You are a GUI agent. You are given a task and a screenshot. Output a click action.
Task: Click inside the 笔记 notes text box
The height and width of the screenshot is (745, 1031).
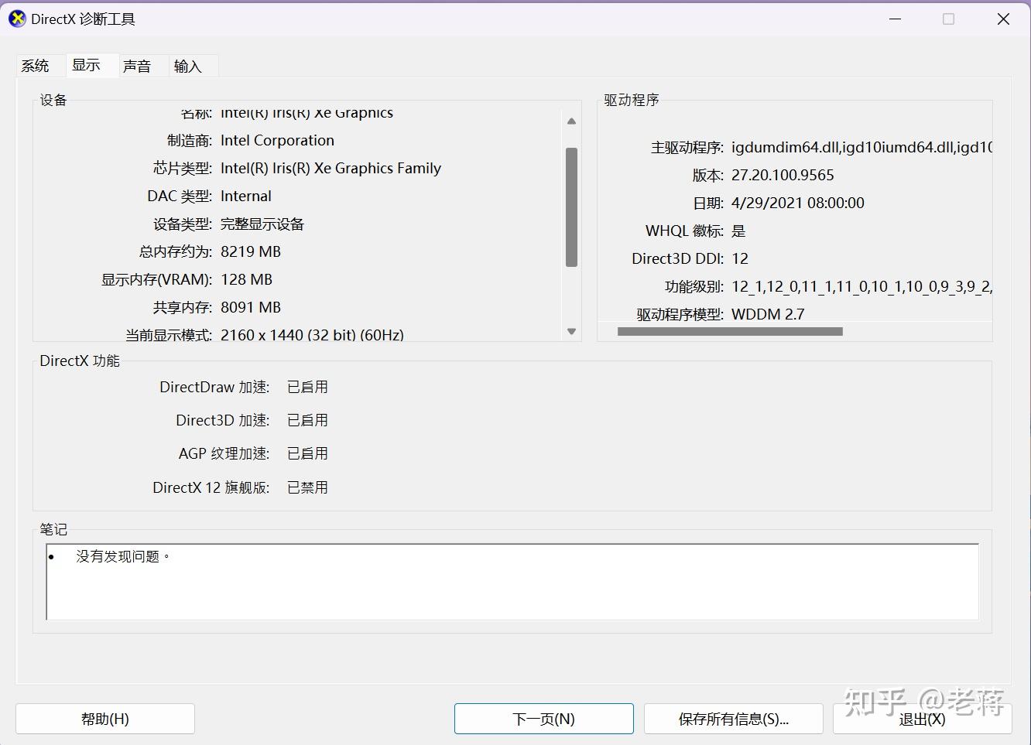click(x=512, y=582)
